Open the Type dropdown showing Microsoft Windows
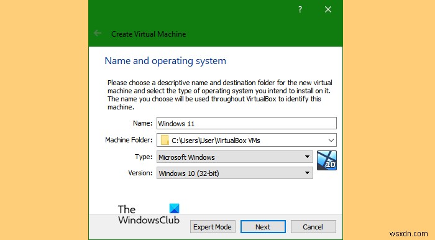The height and width of the screenshot is (240, 435). pos(235,157)
